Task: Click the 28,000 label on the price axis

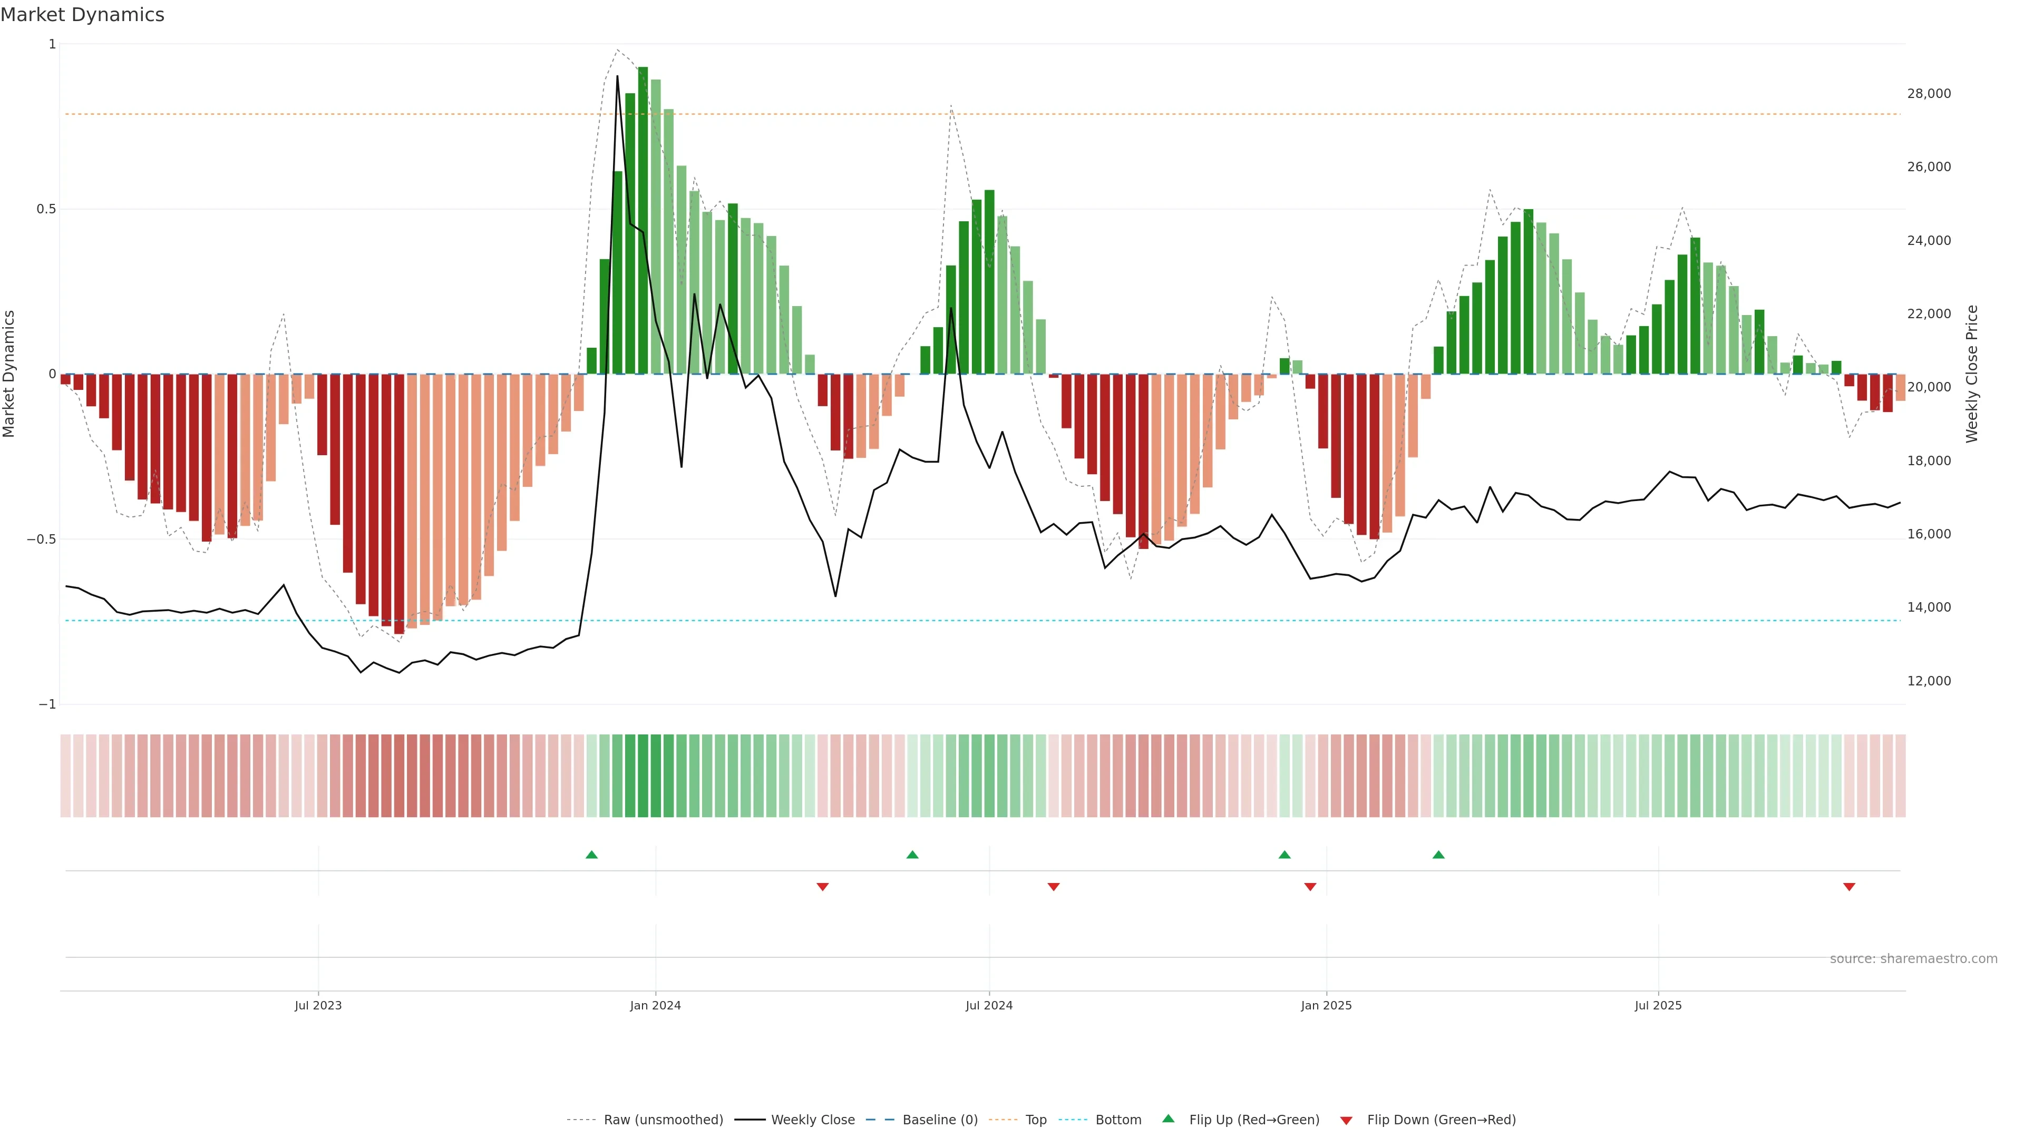Action: [1929, 93]
